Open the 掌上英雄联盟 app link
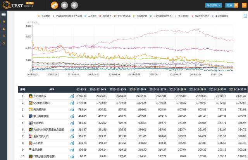 tap(41, 116)
